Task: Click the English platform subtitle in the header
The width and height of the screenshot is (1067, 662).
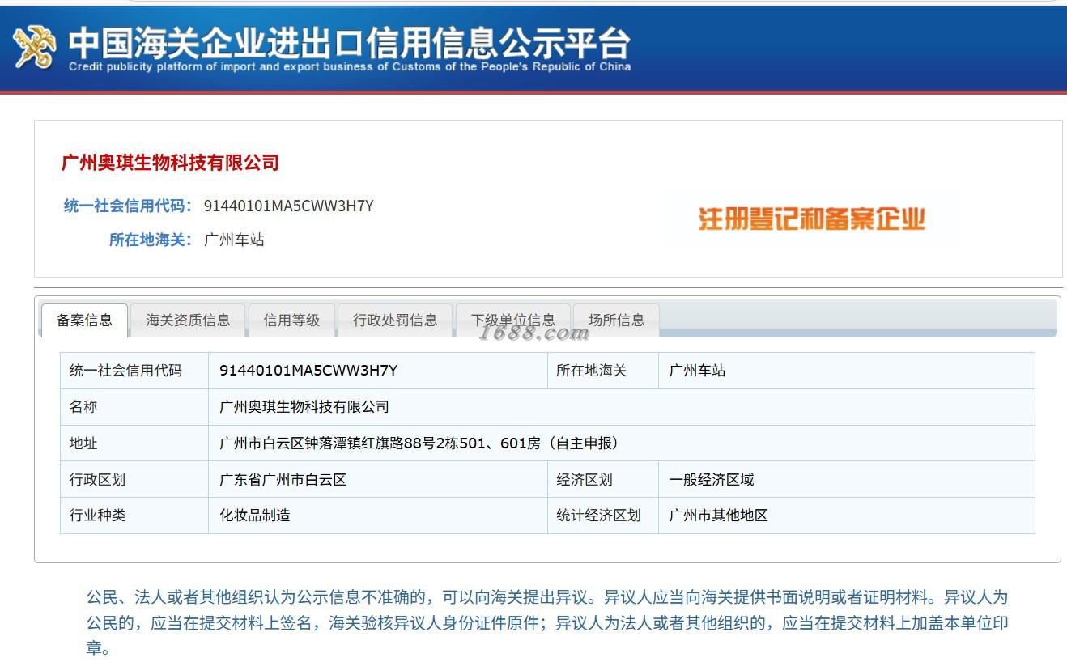Action: 350,67
